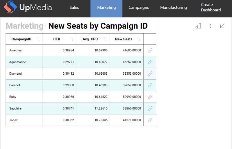Sort by Avg. CPC column arrows
Screen dimensions: 232x149
(x=105, y=39)
